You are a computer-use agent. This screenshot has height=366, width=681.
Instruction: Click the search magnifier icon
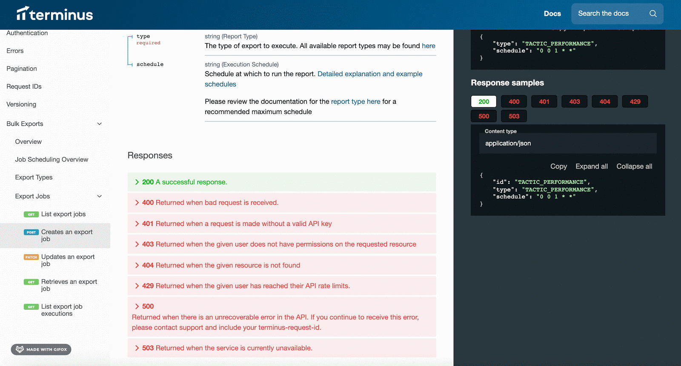click(653, 14)
